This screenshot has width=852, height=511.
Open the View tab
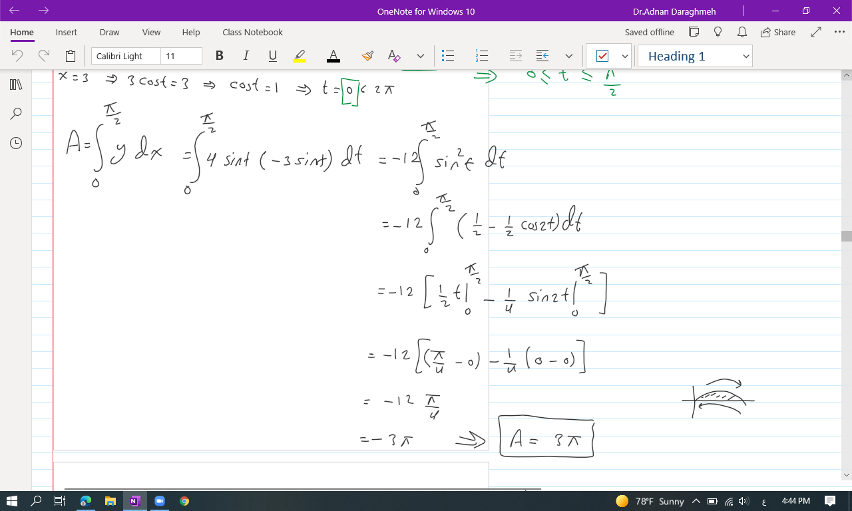[151, 32]
